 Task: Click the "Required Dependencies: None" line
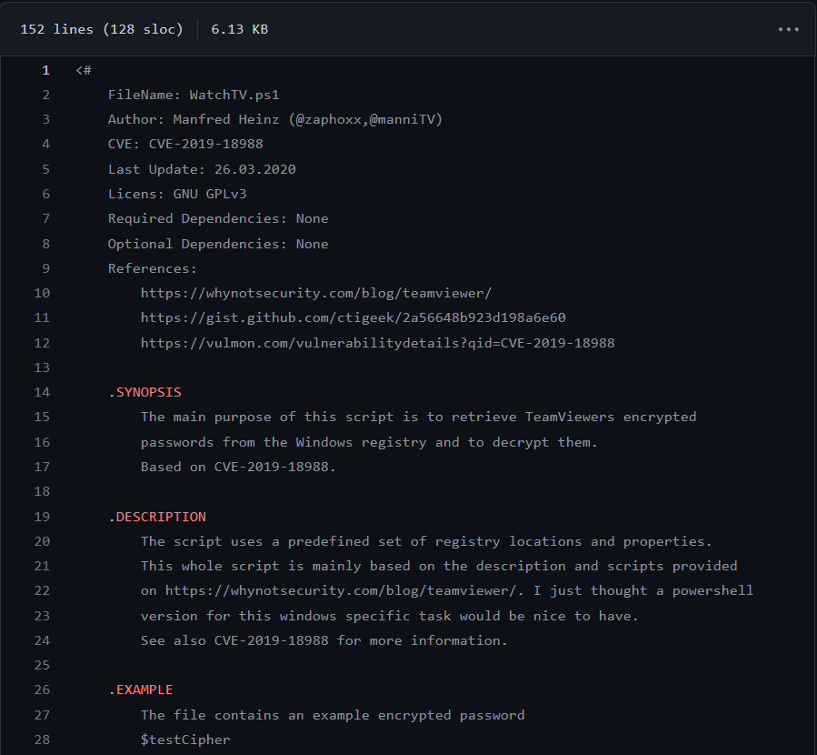(x=218, y=218)
